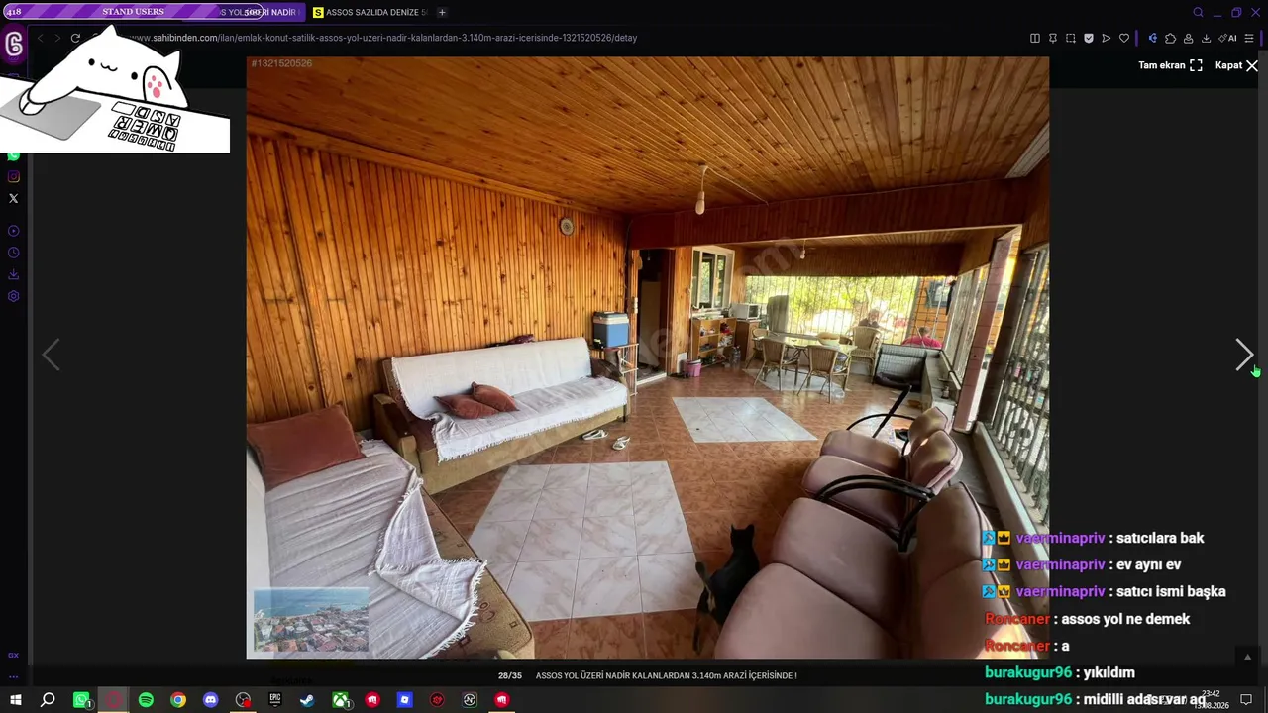Image resolution: width=1268 pixels, height=713 pixels.
Task: Open Instagram in the browser sidebar
Action: pyautogui.click(x=13, y=177)
